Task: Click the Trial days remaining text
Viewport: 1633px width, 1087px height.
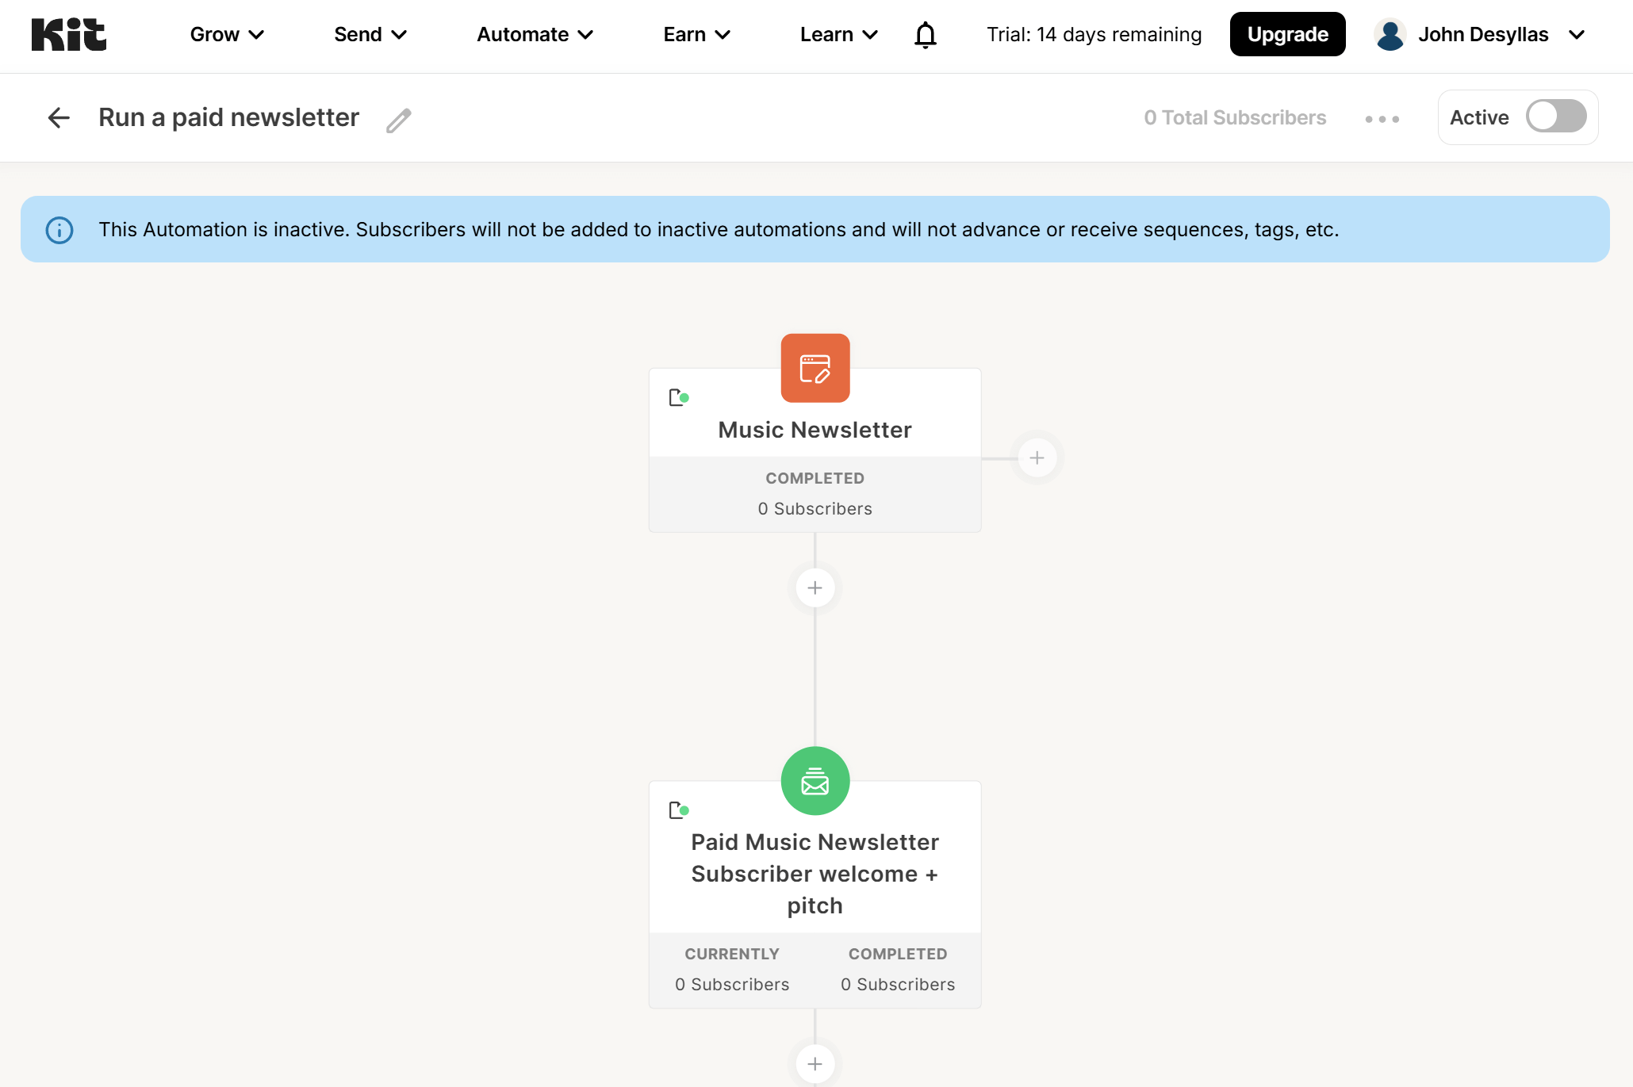Action: click(x=1093, y=34)
